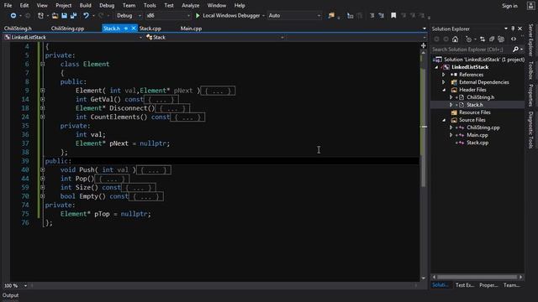Click the uncomment lines icon

(381, 16)
